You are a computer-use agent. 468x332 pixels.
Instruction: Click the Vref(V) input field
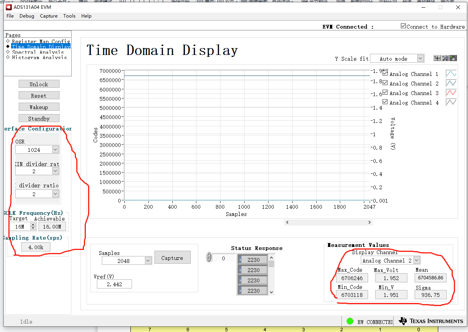[x=114, y=284]
